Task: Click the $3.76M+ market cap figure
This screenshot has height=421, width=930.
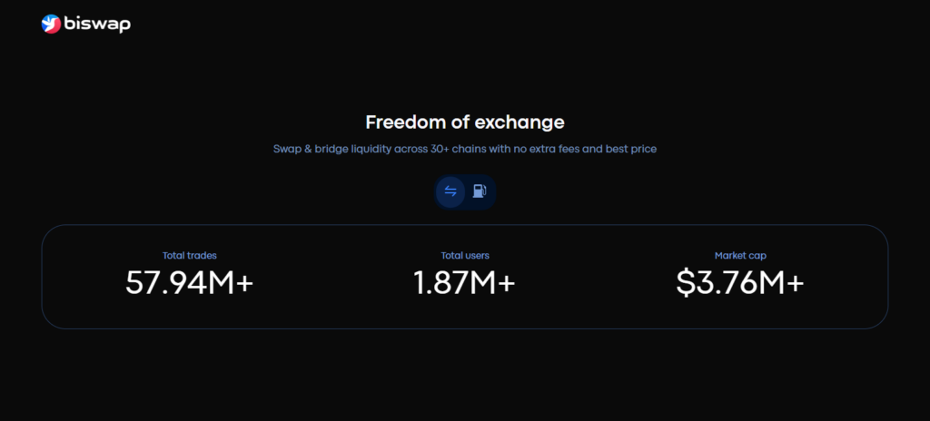Action: 740,283
